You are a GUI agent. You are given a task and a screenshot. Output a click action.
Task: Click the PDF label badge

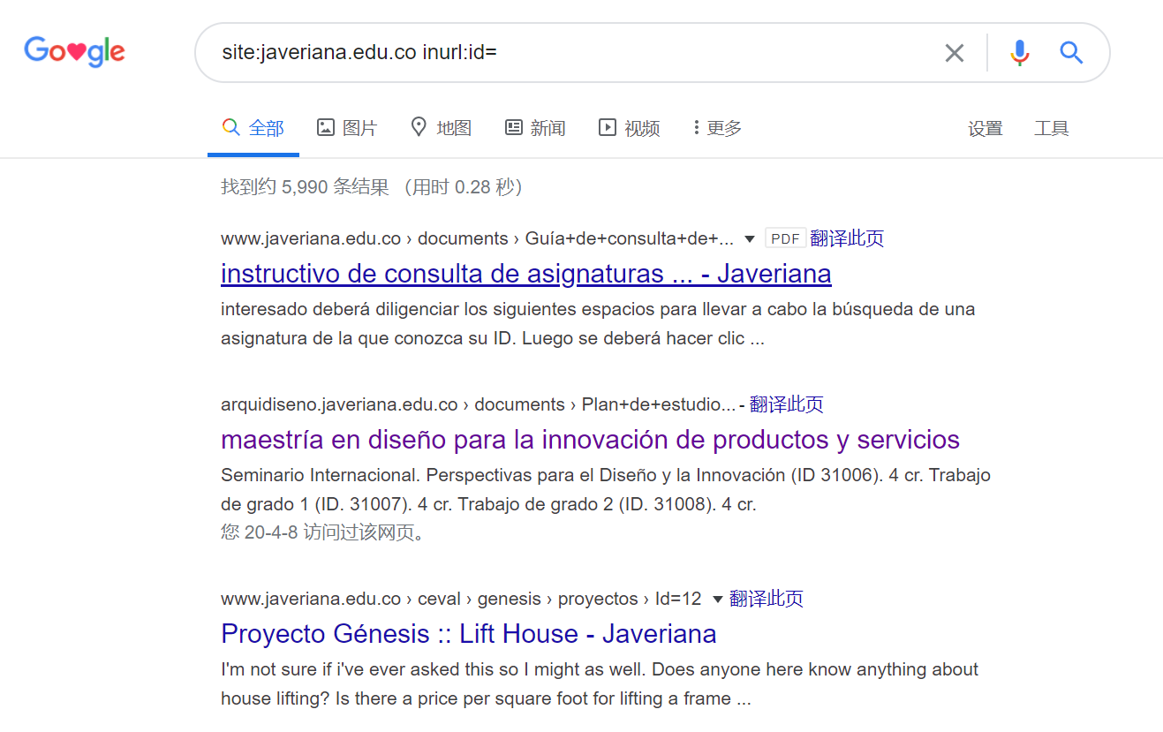[786, 238]
